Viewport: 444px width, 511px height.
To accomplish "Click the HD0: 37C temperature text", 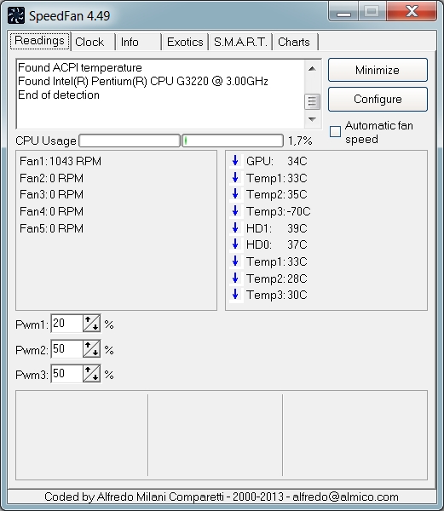I will (276, 244).
